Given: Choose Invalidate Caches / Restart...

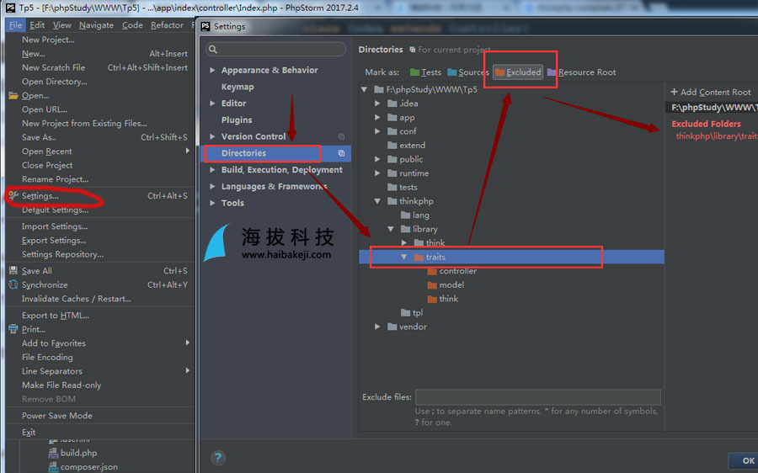Looking at the screenshot, I should [100, 299].
